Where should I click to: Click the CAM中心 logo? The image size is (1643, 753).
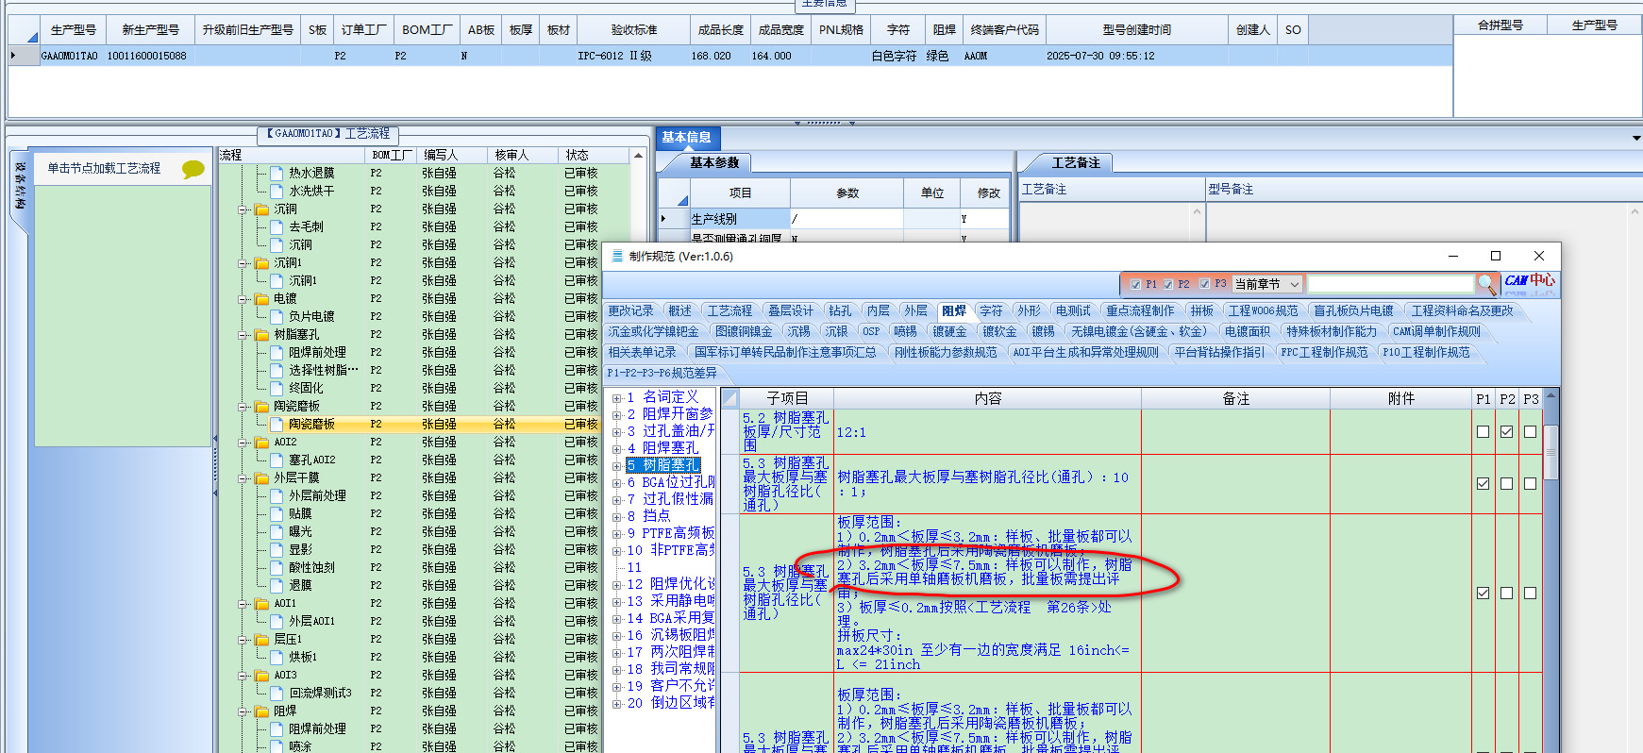coord(1530,281)
